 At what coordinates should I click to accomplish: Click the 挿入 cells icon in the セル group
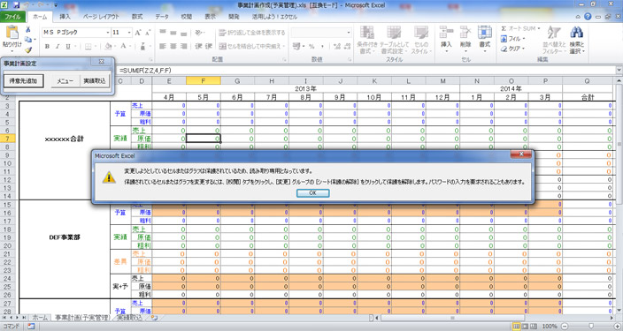coord(446,33)
